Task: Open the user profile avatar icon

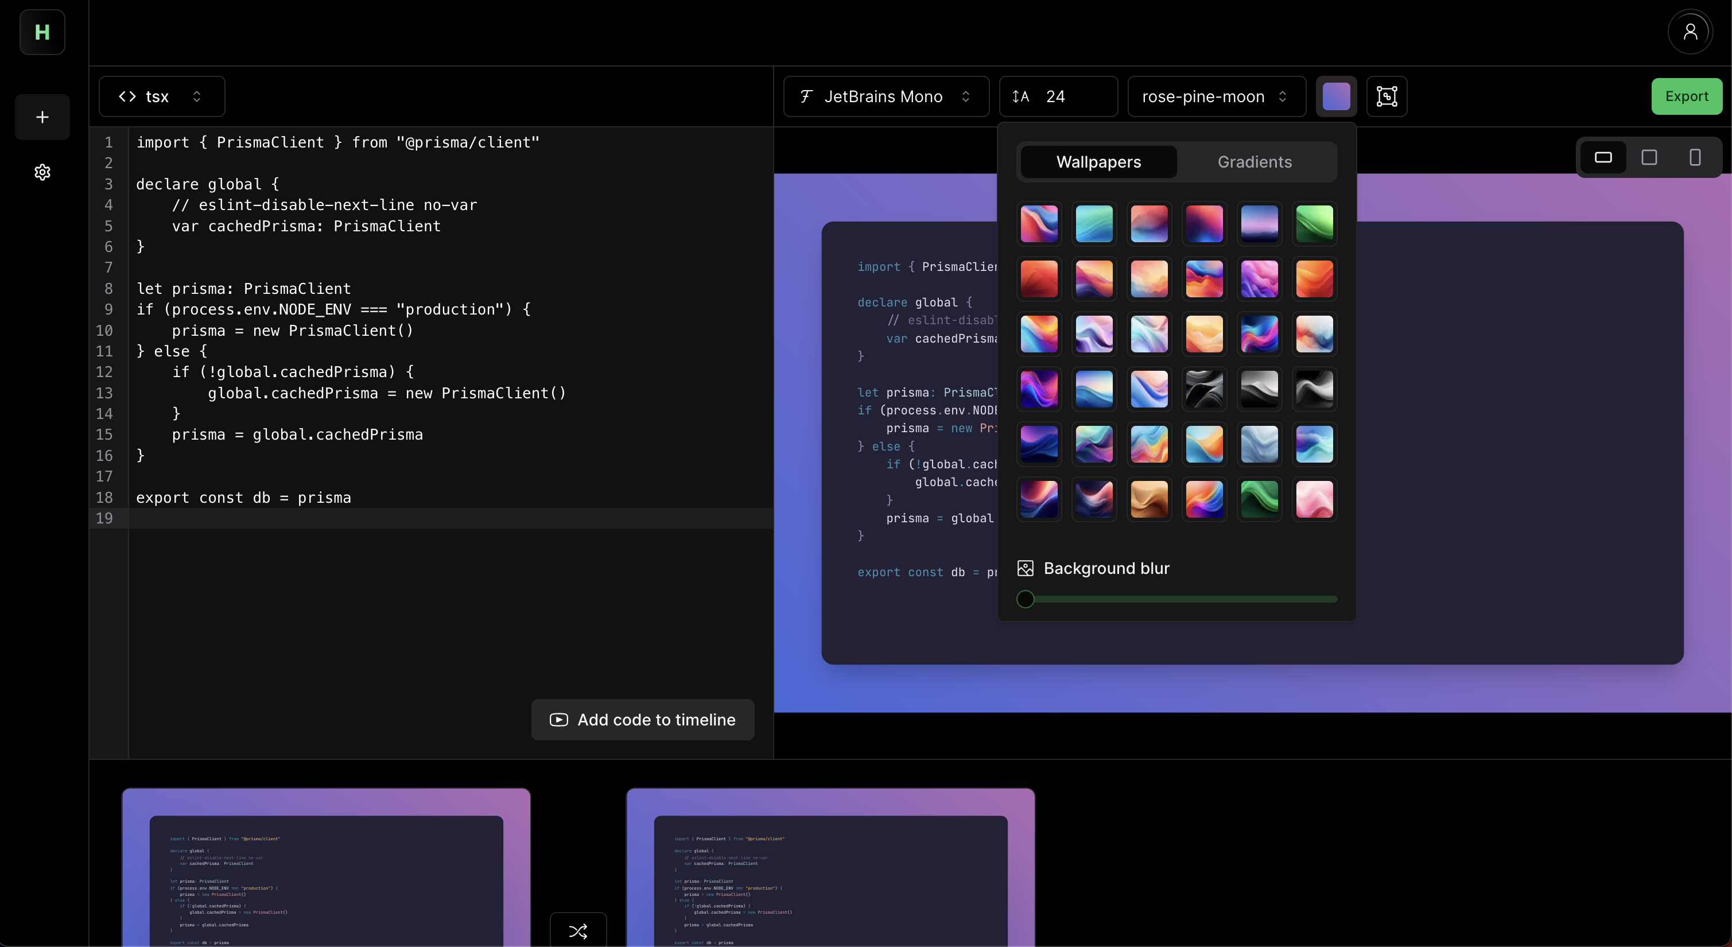Action: [1689, 32]
